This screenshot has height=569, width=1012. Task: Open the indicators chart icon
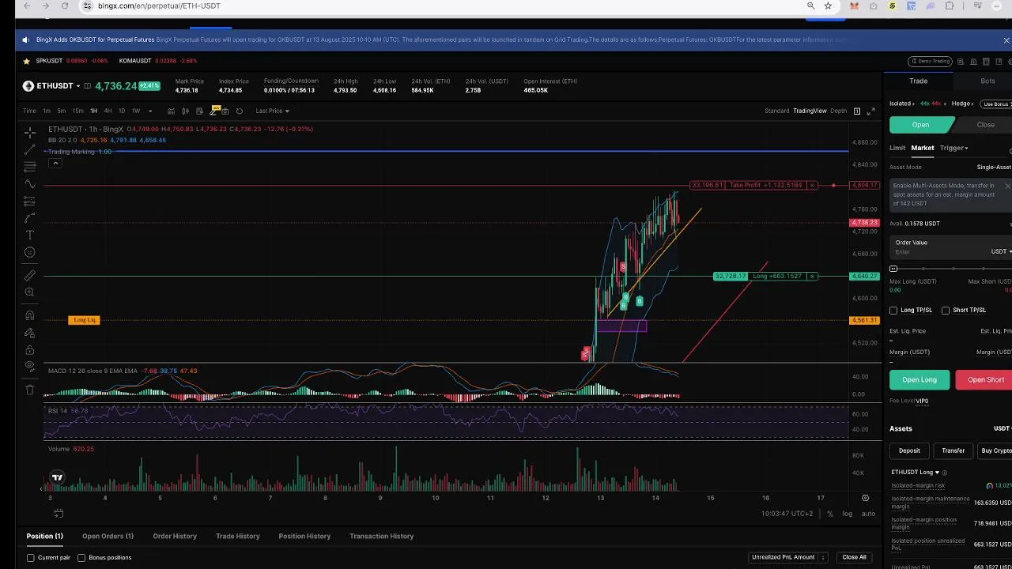[171, 111]
